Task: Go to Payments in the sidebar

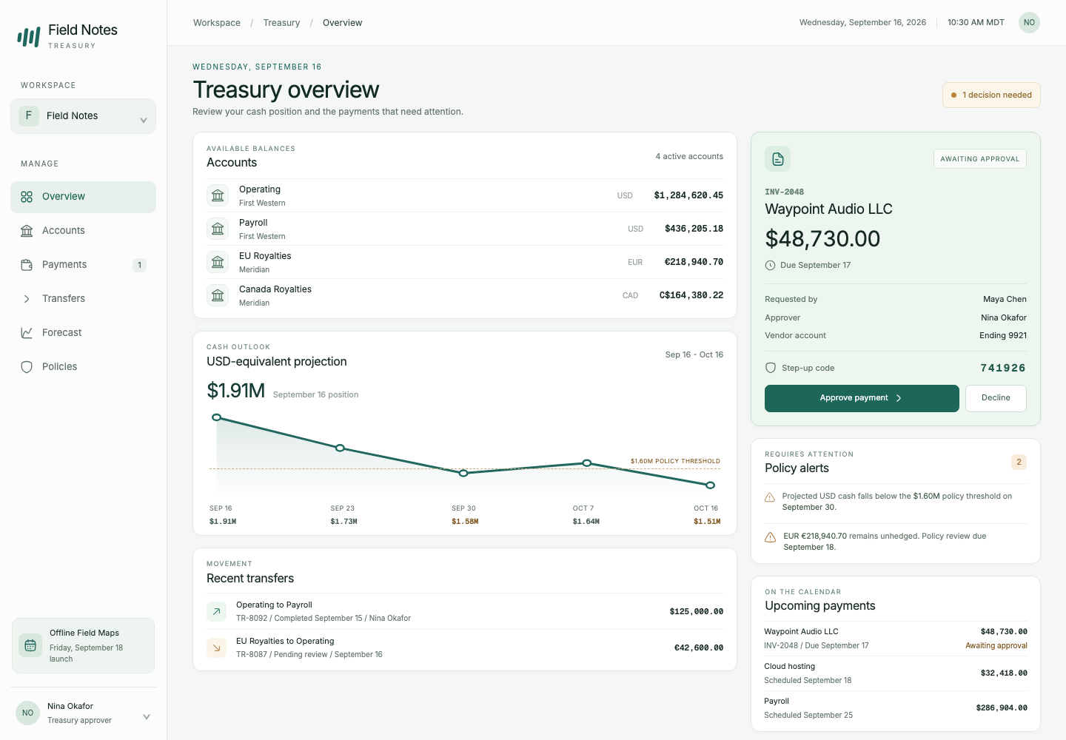Action: pyautogui.click(x=83, y=265)
